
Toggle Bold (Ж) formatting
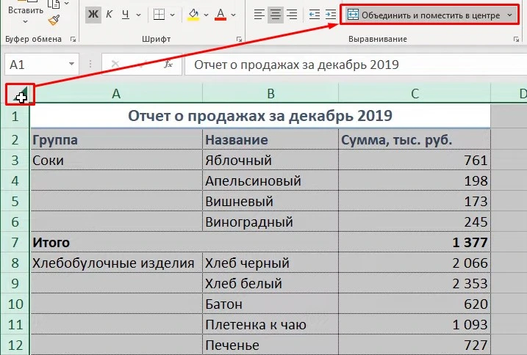pyautogui.click(x=93, y=15)
